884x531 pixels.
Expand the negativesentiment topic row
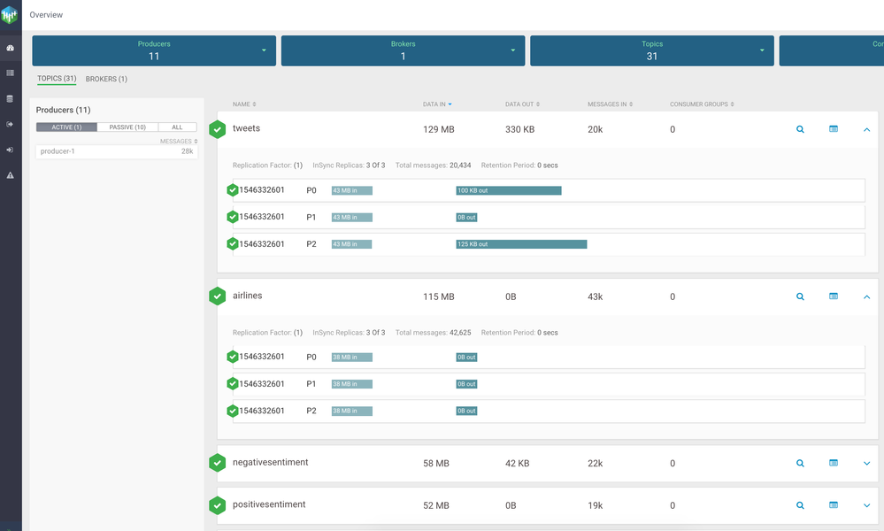tap(866, 463)
